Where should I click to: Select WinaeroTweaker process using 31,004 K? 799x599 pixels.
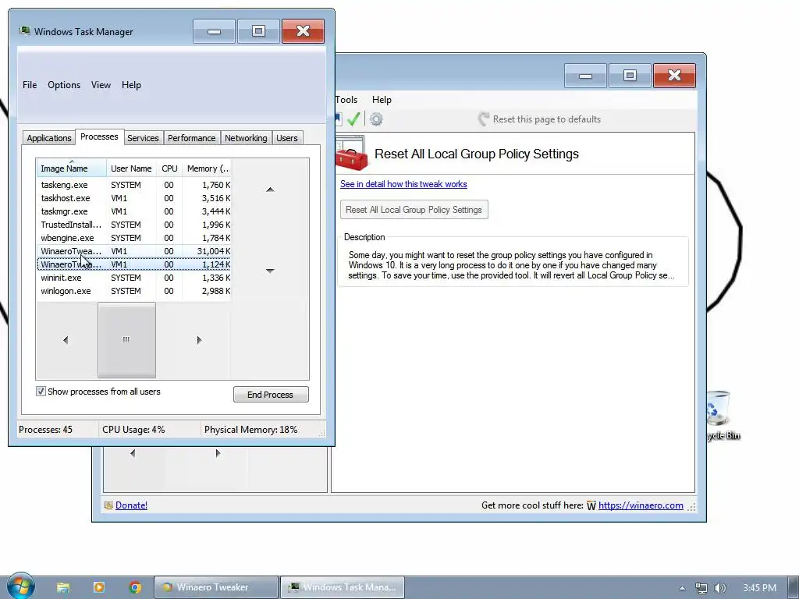134,251
